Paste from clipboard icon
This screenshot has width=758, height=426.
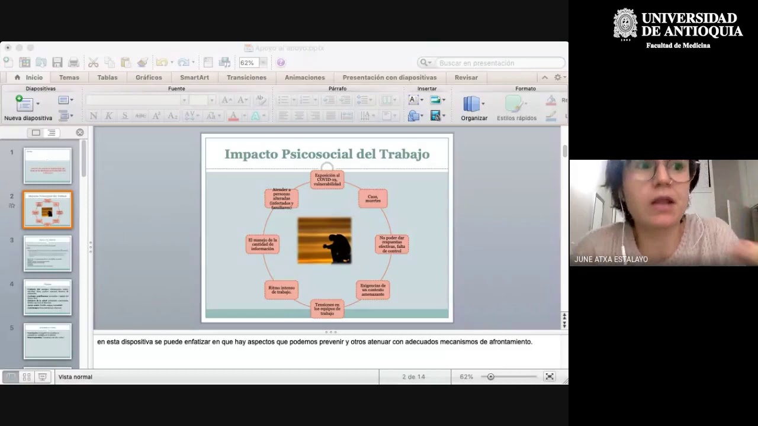pyautogui.click(x=126, y=62)
